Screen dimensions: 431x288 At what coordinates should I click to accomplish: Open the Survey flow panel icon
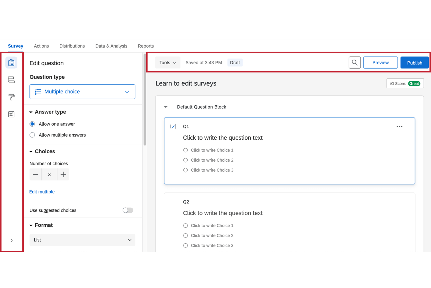tap(11, 80)
